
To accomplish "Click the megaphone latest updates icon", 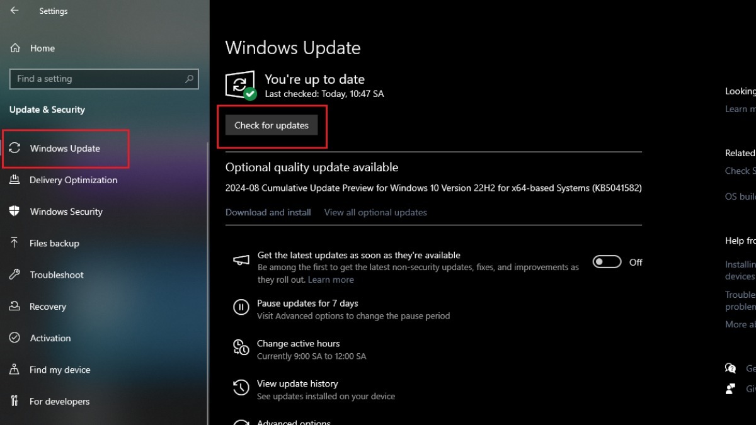I will pos(241,260).
